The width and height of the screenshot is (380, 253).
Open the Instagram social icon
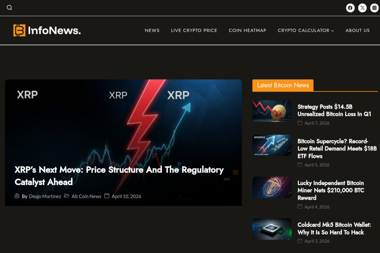(374, 8)
